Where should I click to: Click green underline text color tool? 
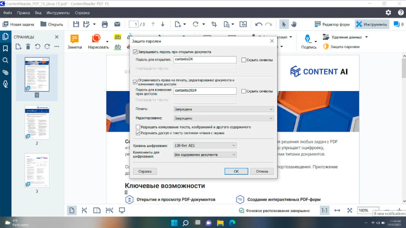pyautogui.click(x=118, y=47)
